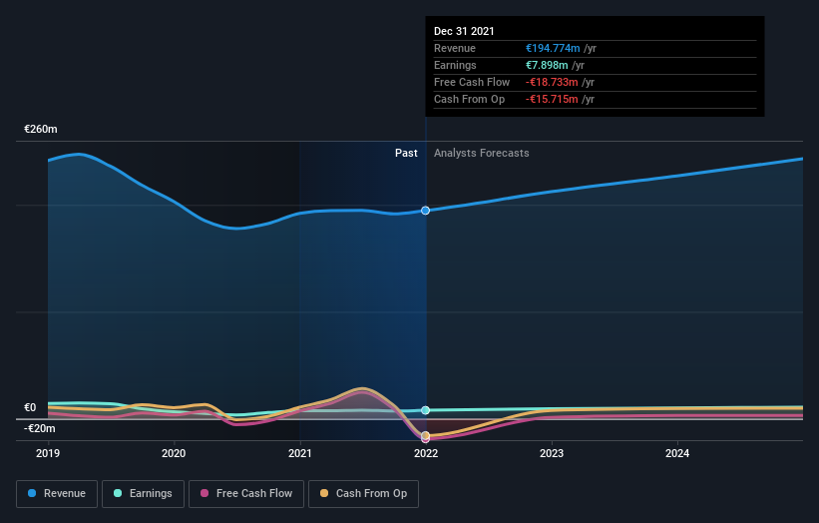Click the Dec 31 2021 tooltip date

(464, 31)
